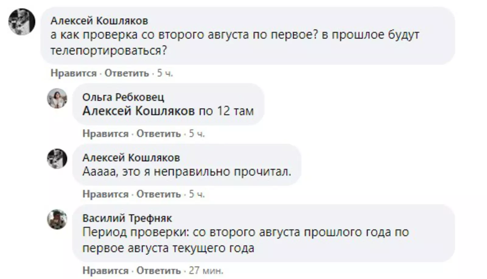487x279 pixels.
Task: Reply to the top comment by Алексей Кошляков
Action: click(127, 73)
